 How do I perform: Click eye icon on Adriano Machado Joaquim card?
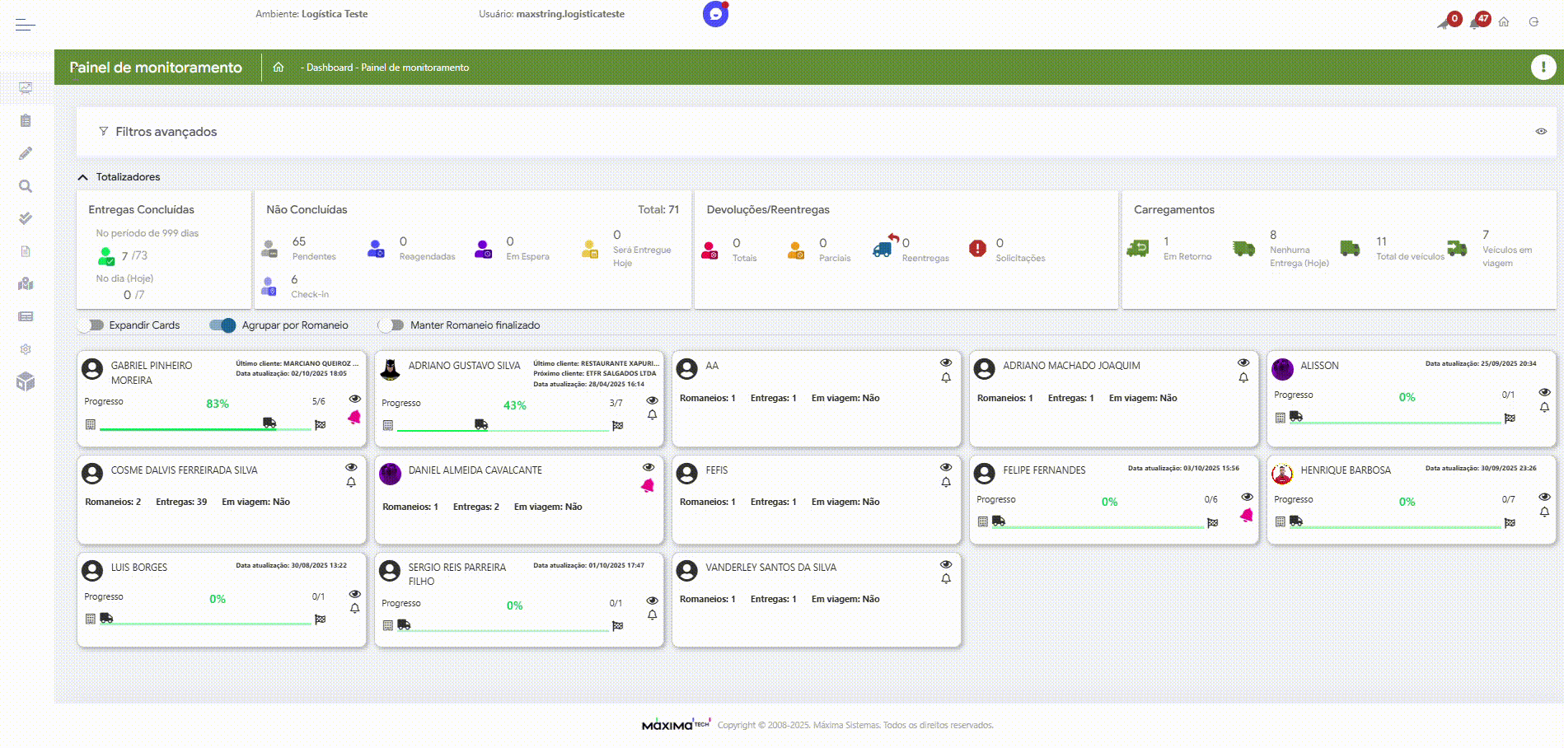[1243, 362]
